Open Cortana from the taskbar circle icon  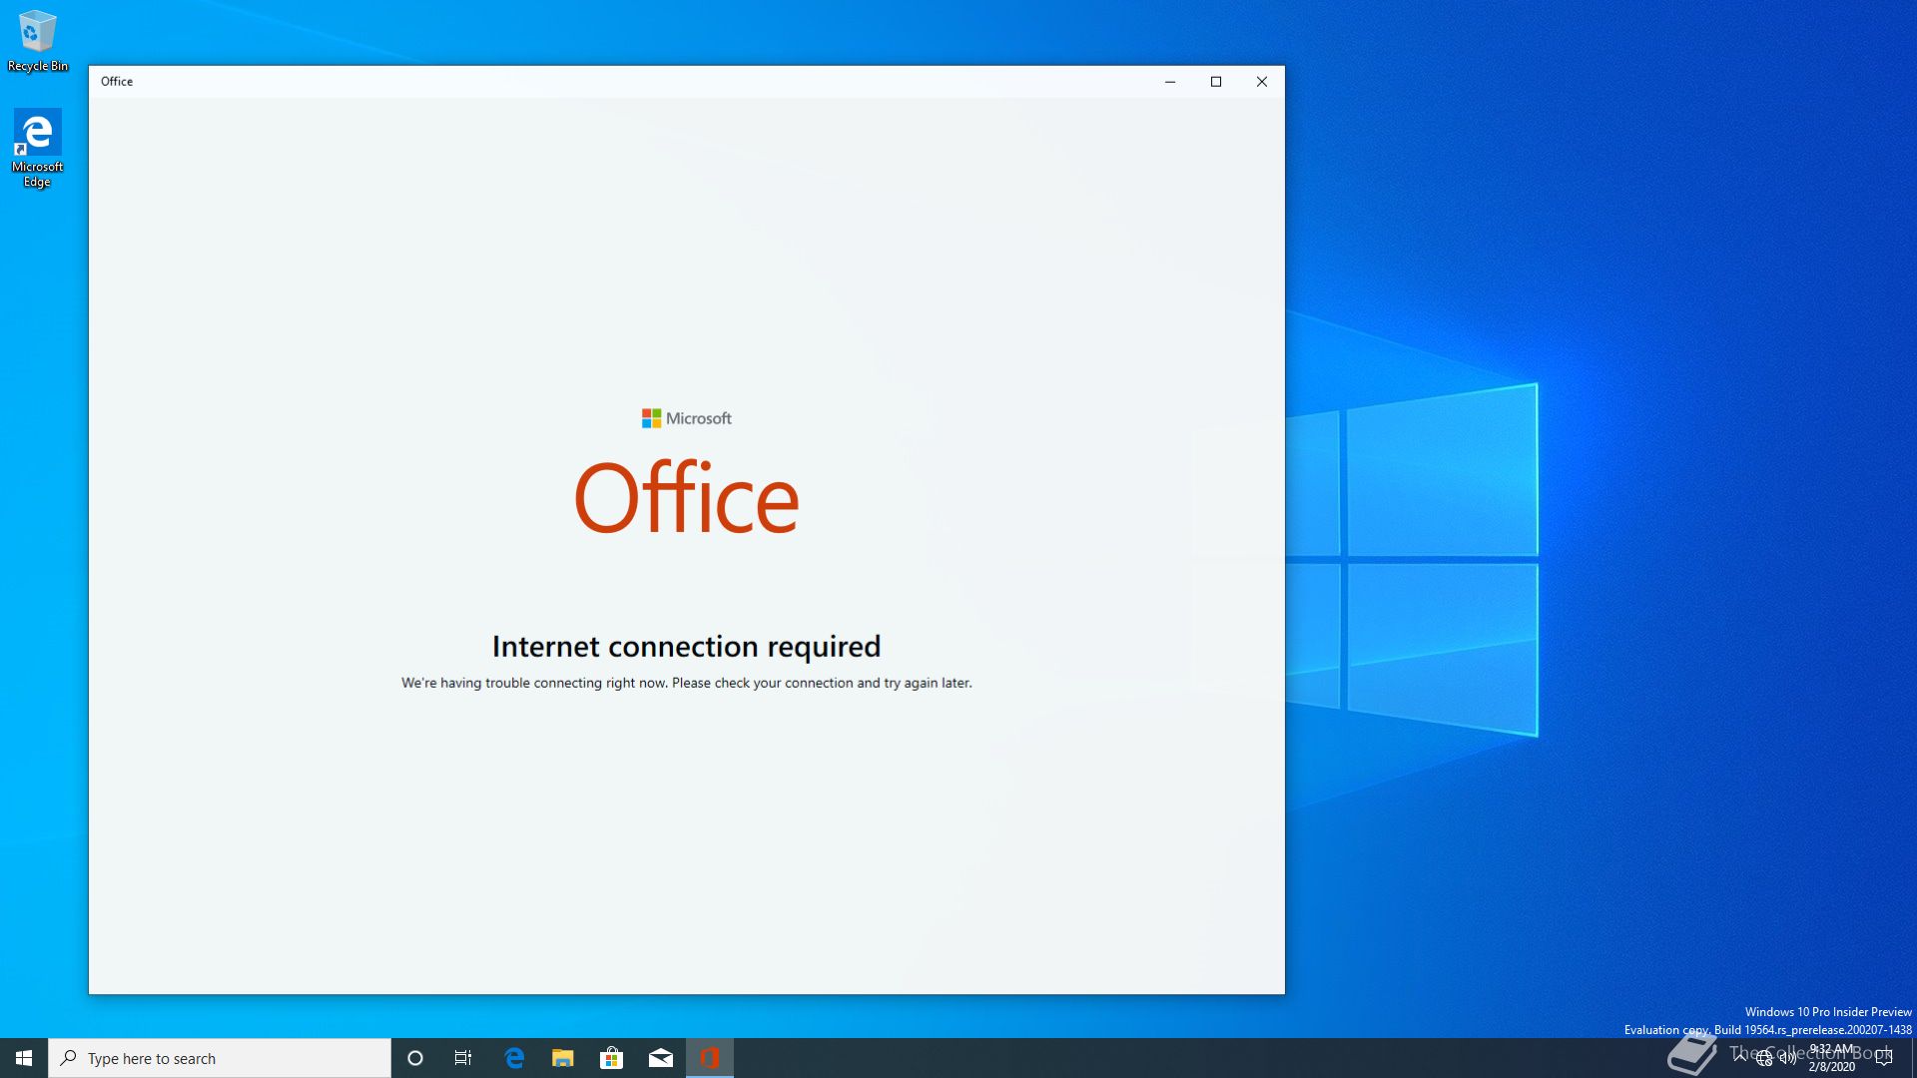415,1058
